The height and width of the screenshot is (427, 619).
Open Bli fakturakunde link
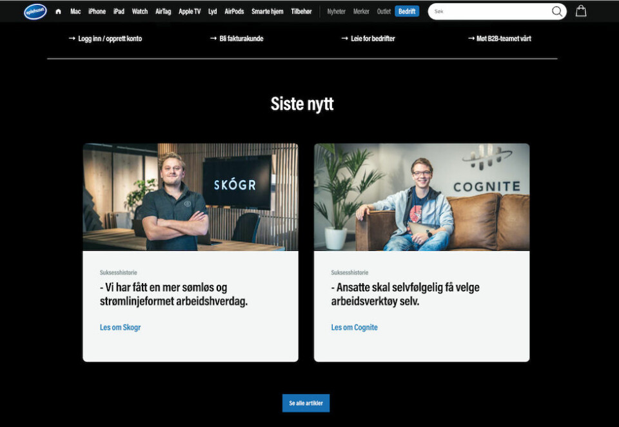click(237, 38)
